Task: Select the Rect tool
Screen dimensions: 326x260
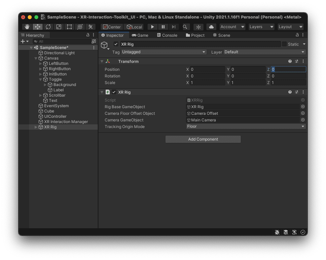Action: [69, 27]
